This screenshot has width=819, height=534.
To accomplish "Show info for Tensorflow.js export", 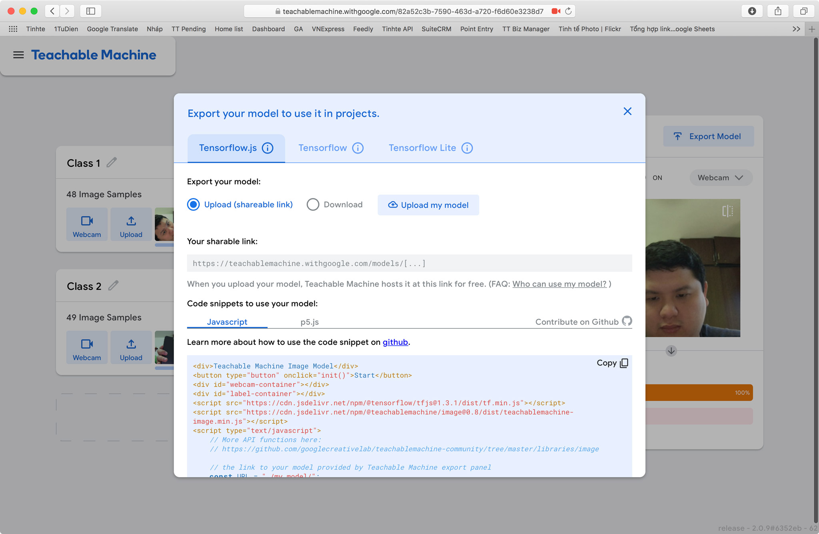I will (268, 148).
